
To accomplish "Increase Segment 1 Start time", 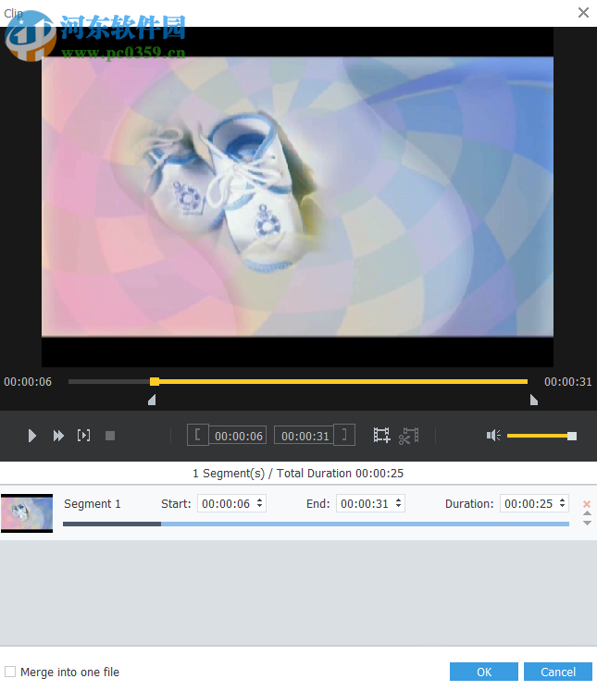I will point(260,500).
